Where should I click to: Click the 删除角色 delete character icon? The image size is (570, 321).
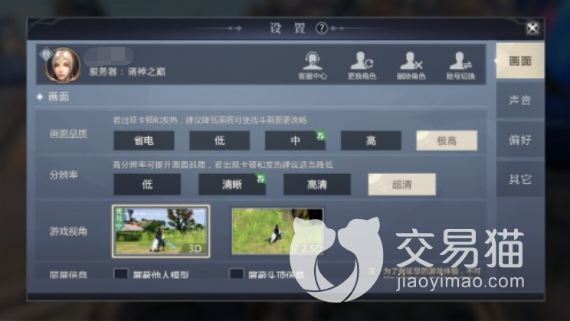click(411, 65)
